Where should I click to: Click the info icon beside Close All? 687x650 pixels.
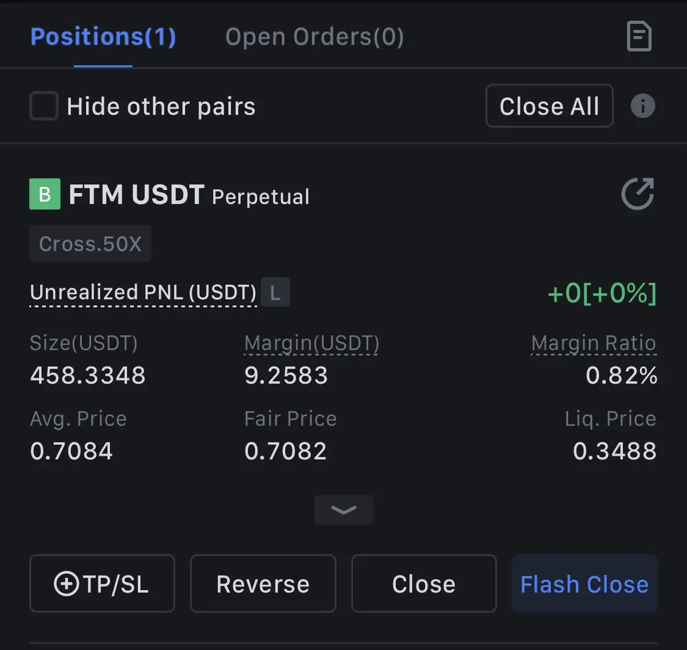pos(643,106)
